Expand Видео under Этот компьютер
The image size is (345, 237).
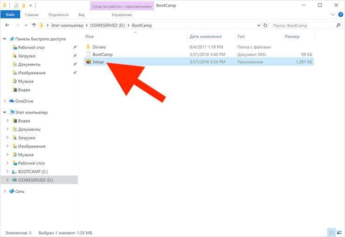coord(7,121)
